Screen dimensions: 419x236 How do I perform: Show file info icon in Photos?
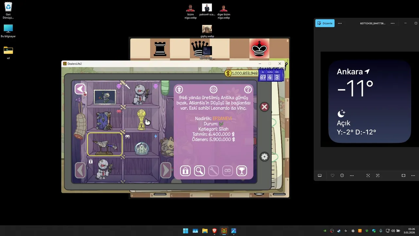click(342, 175)
